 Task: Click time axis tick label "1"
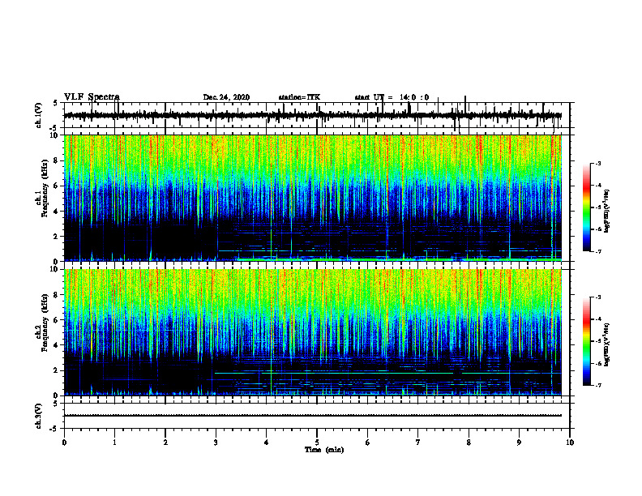(114, 443)
